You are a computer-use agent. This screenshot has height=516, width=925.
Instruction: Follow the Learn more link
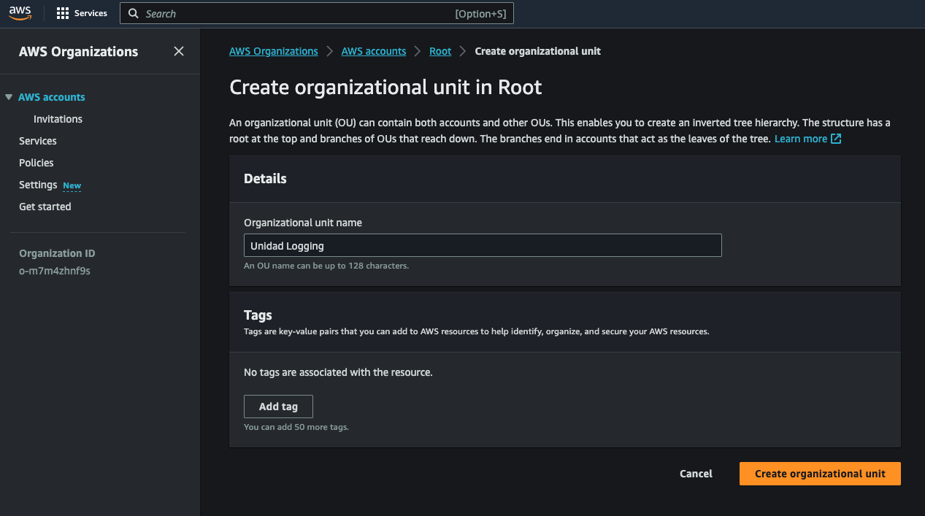pyautogui.click(x=800, y=139)
